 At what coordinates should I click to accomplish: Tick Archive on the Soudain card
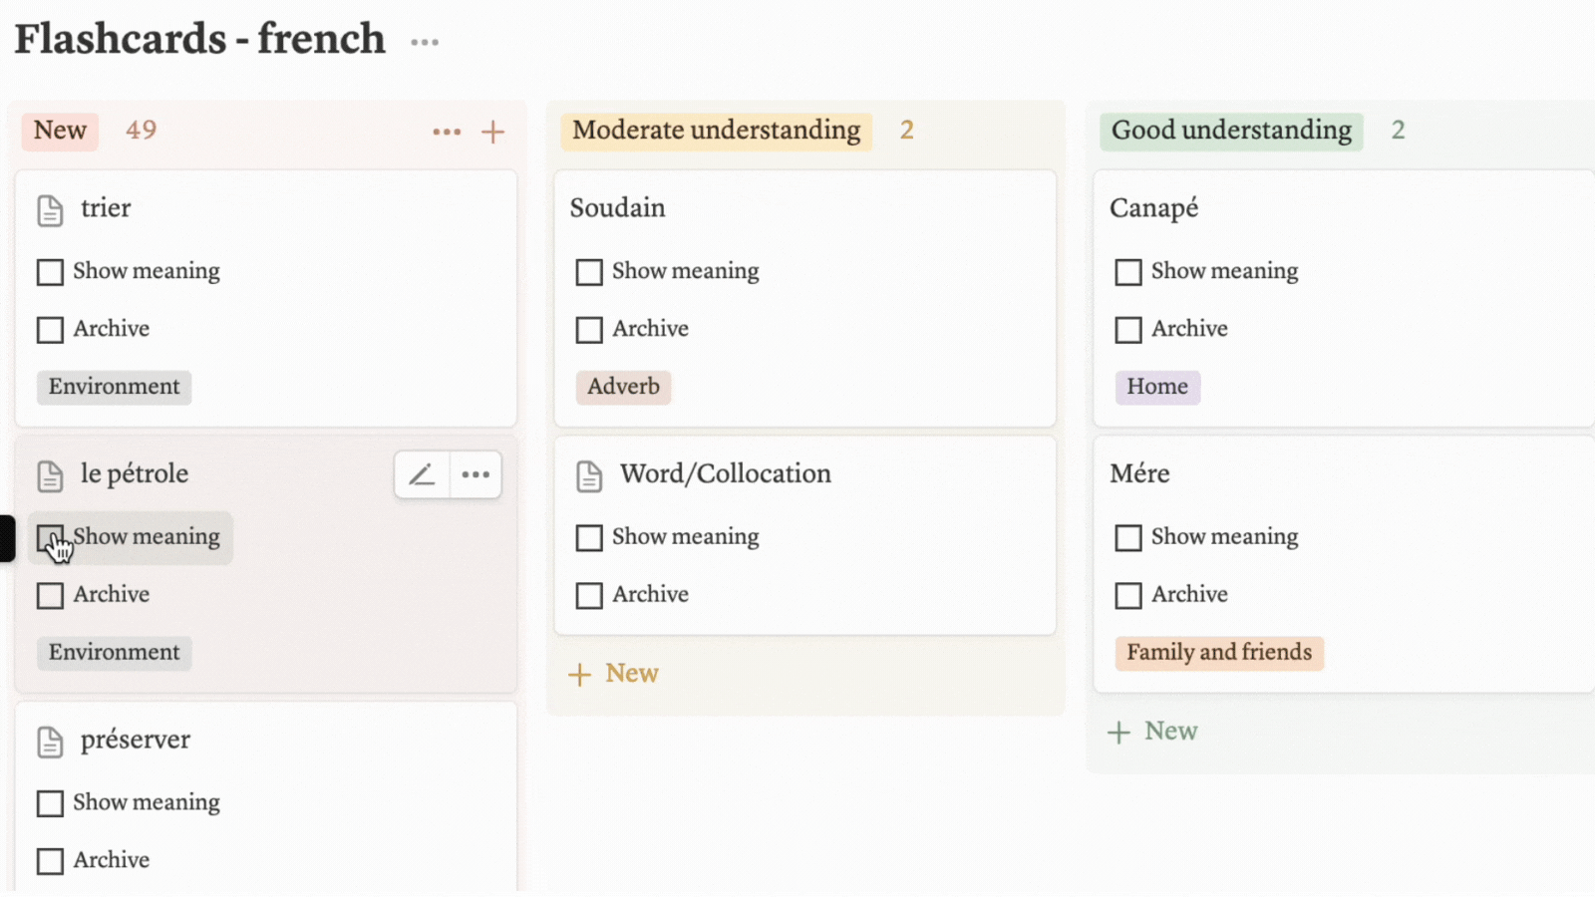pos(589,330)
